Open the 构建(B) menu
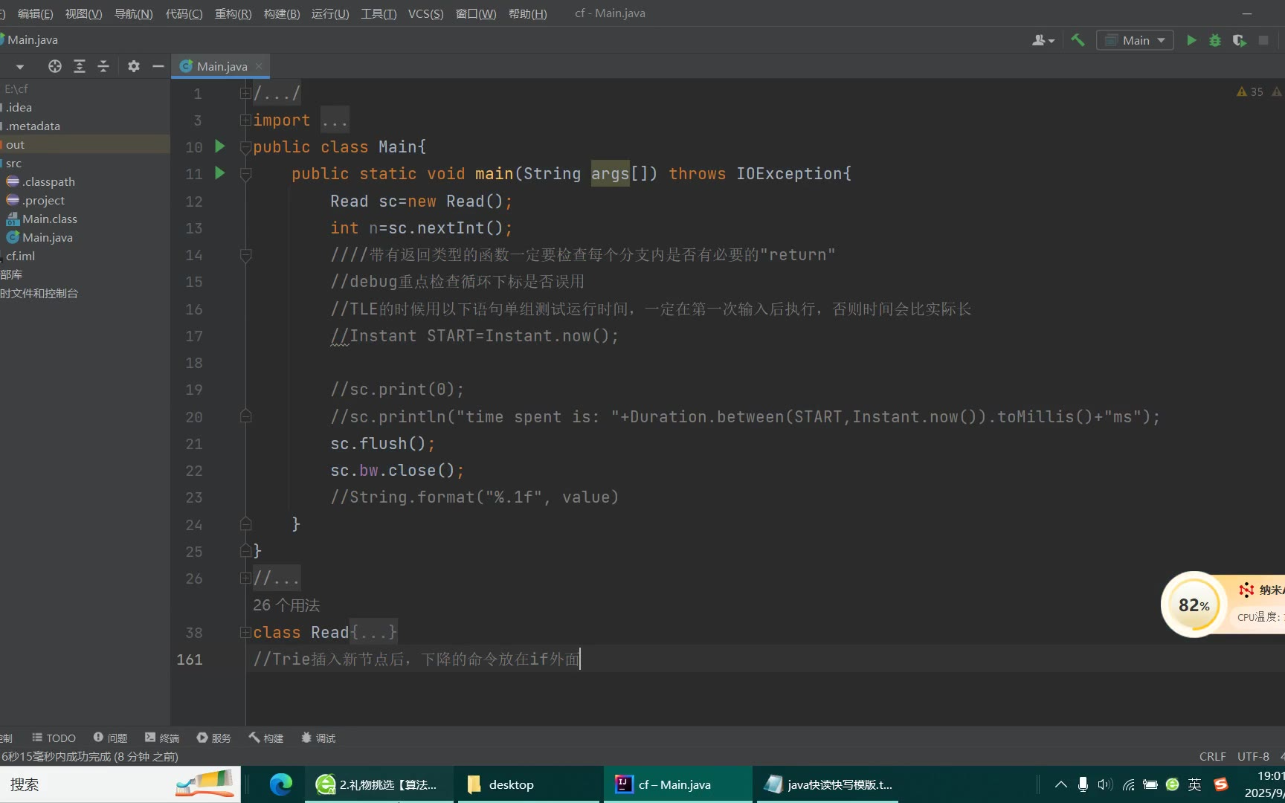The height and width of the screenshot is (803, 1285). tap(282, 13)
